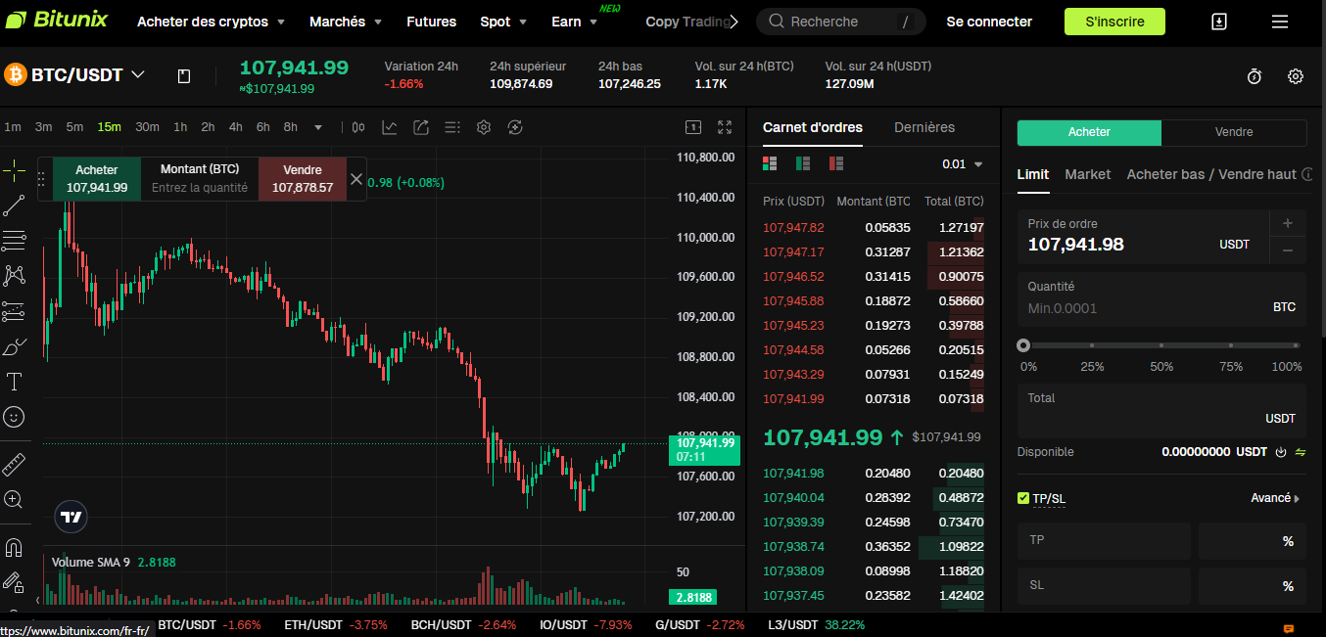This screenshot has width=1326, height=637.
Task: Switch order book to sell-only view
Action: click(834, 163)
